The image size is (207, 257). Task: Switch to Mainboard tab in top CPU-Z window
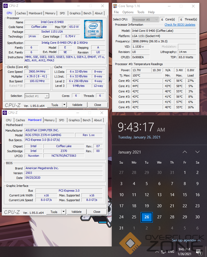click(x=35, y=13)
